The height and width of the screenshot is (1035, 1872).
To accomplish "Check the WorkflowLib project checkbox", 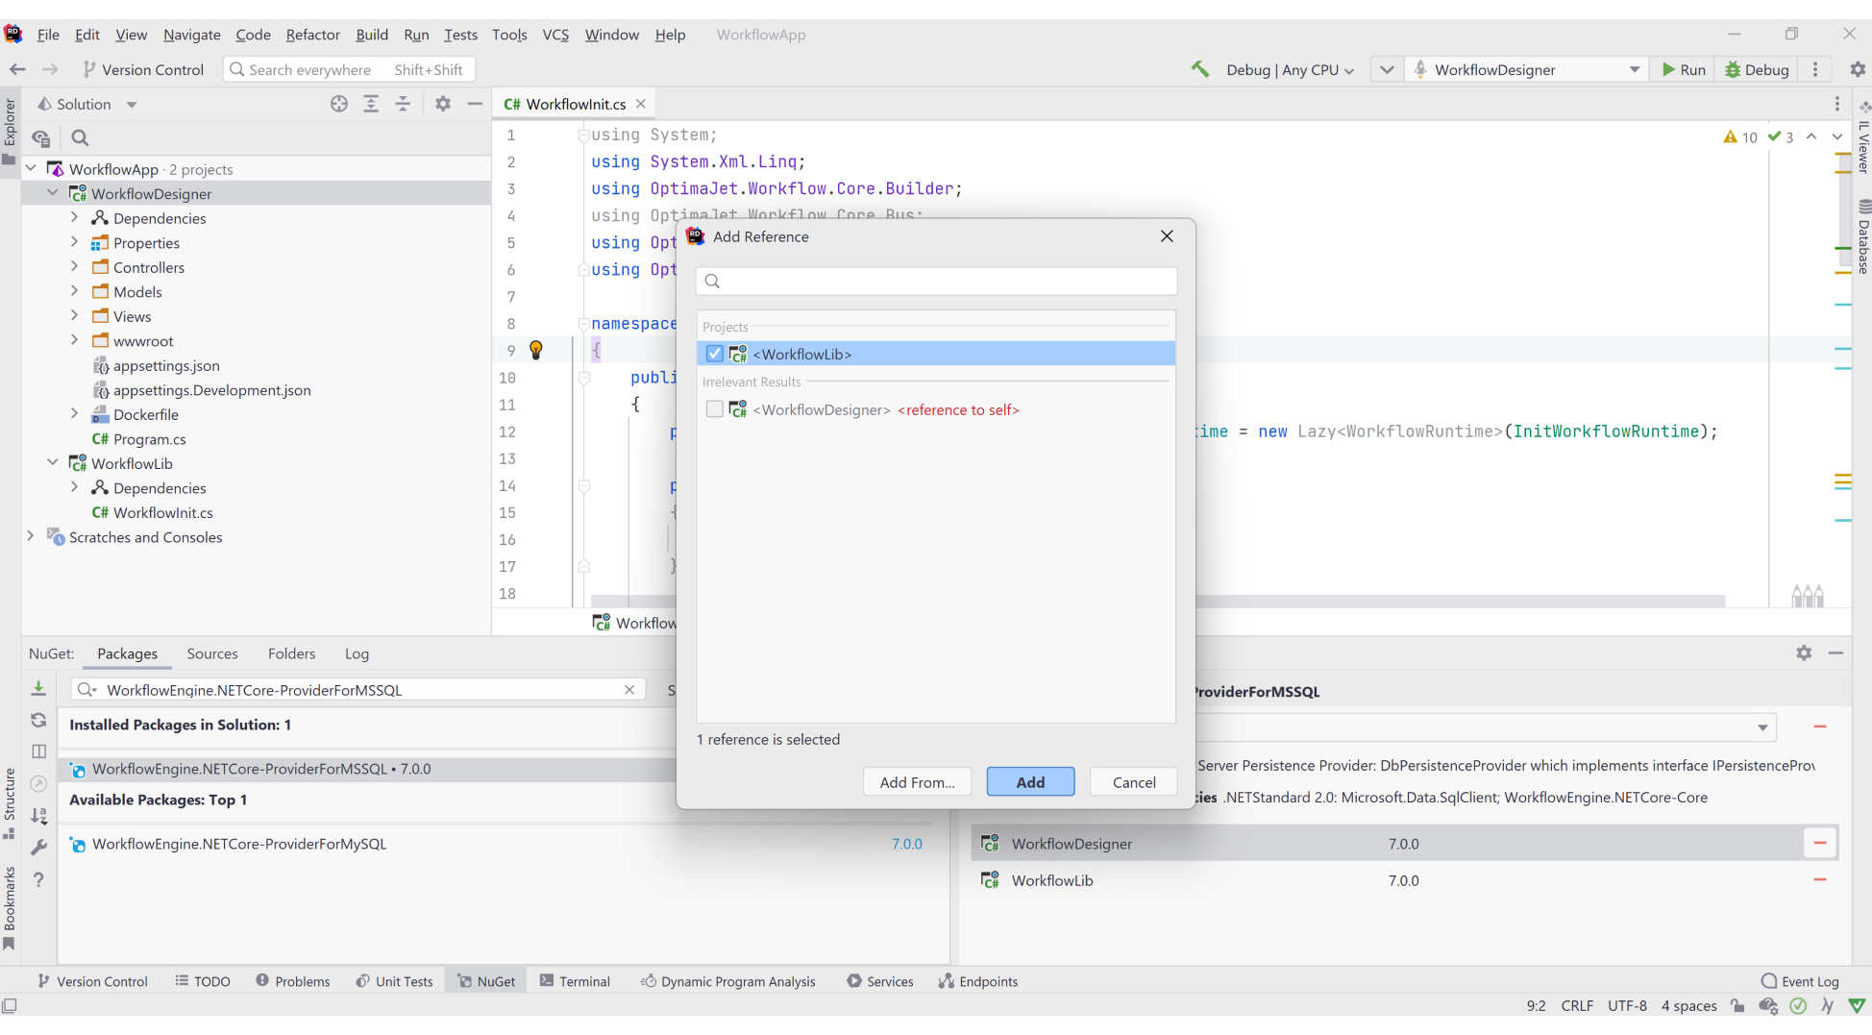I will coord(714,354).
